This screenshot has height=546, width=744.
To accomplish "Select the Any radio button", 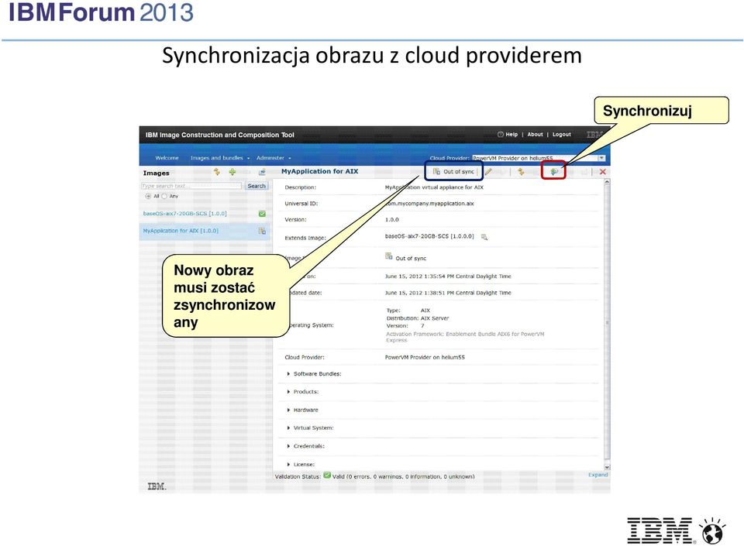I will 164,196.
